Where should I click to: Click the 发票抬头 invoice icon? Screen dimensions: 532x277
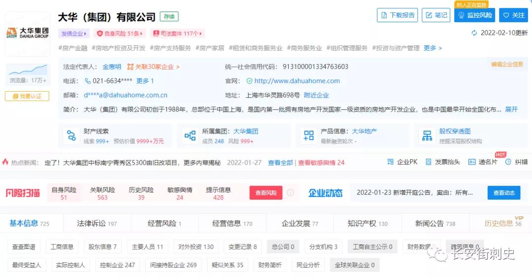429,162
